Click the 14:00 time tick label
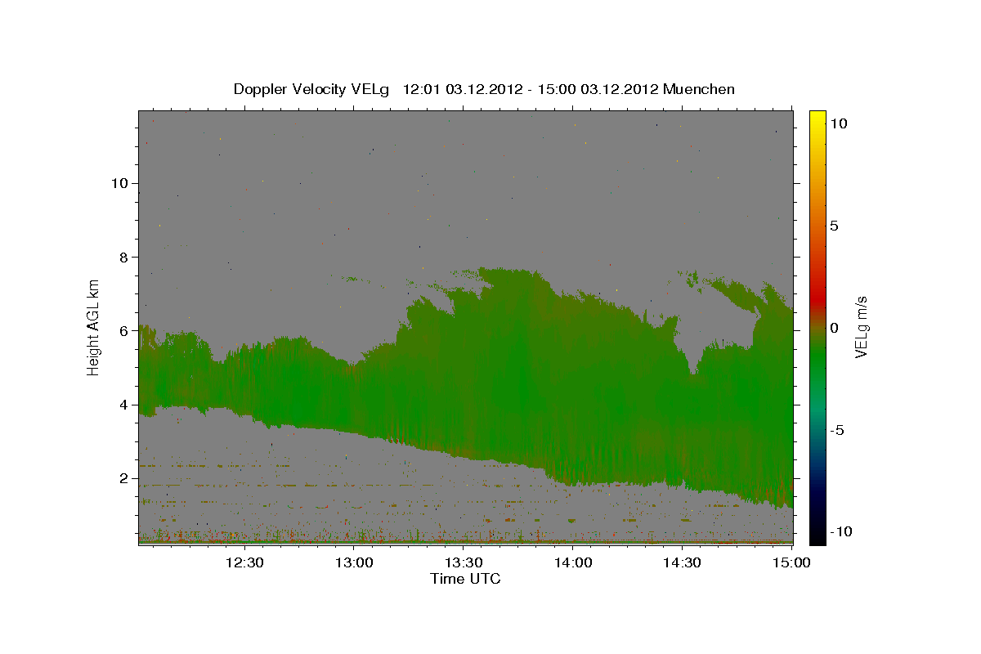The height and width of the screenshot is (654, 981). (x=572, y=562)
